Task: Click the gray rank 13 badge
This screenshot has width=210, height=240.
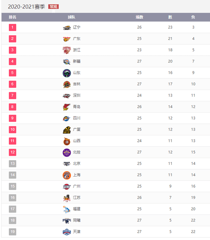Action: (12, 164)
